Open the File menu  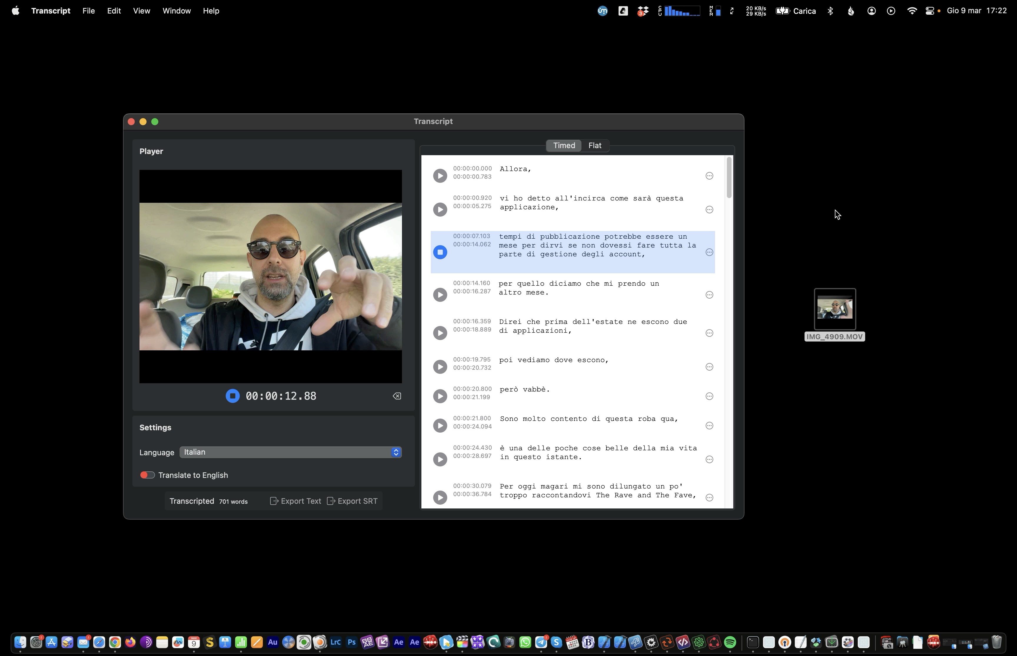point(88,11)
